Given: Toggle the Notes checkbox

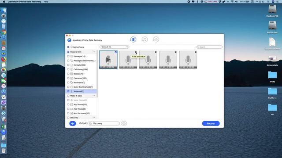Looking at the screenshot, I should 68,74.
